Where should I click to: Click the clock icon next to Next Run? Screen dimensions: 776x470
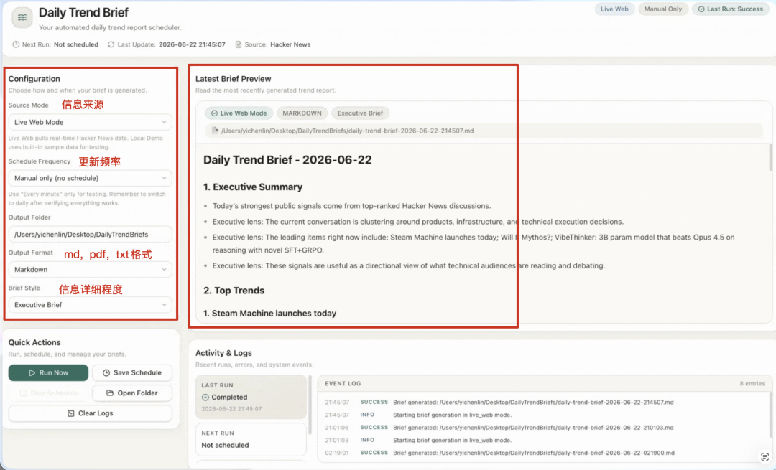(16, 44)
